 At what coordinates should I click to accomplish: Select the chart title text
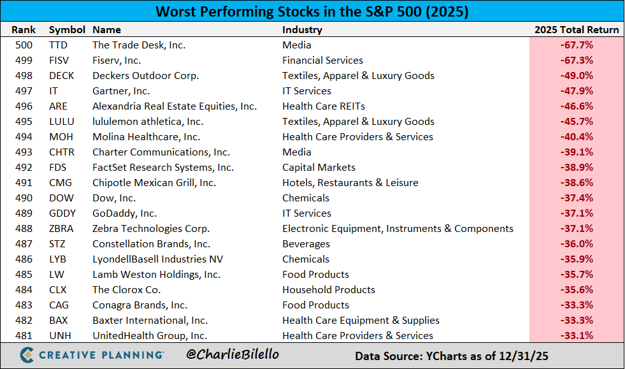312,11
